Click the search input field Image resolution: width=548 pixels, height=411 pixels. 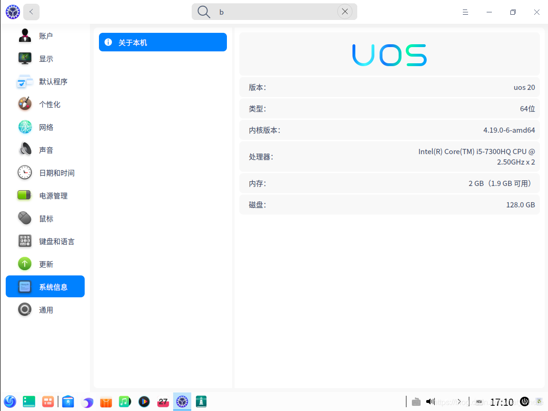pyautogui.click(x=274, y=12)
